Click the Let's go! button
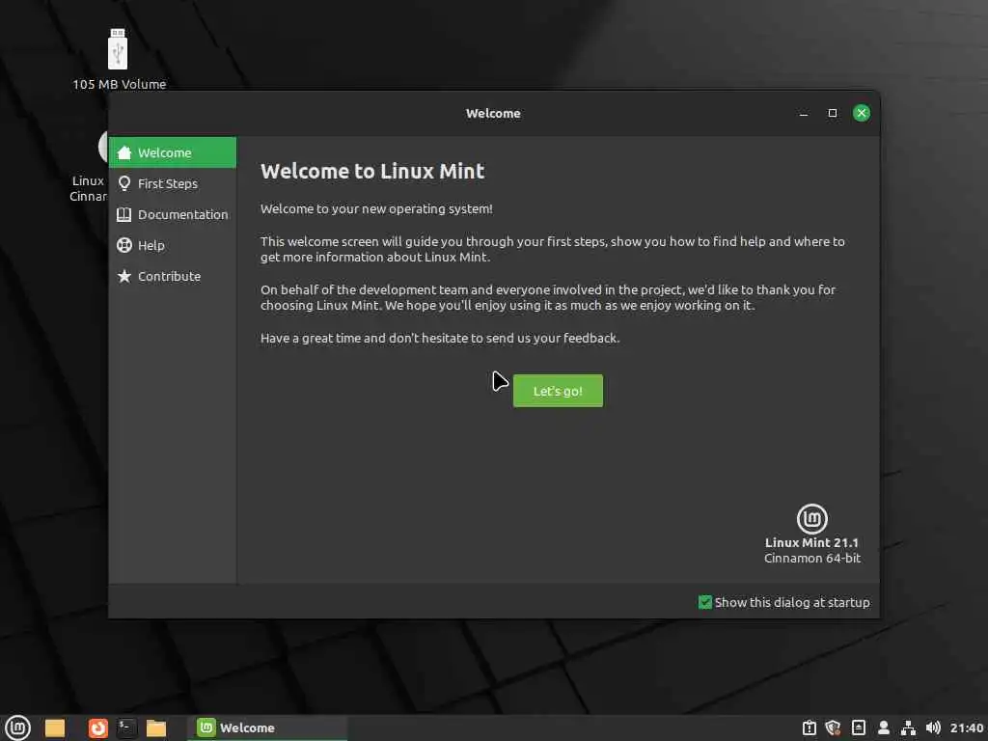Viewport: 988px width, 741px height. click(x=558, y=391)
